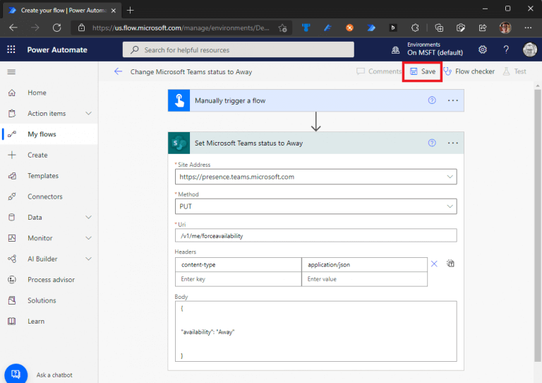Image resolution: width=542 pixels, height=383 pixels.
Task: Expand the AI Builder menu
Action: click(x=88, y=259)
